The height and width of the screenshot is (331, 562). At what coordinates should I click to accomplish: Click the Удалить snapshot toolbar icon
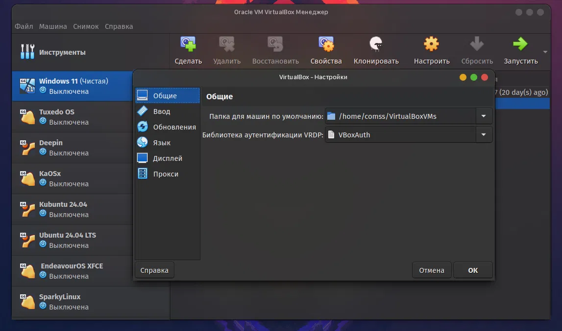pos(226,44)
